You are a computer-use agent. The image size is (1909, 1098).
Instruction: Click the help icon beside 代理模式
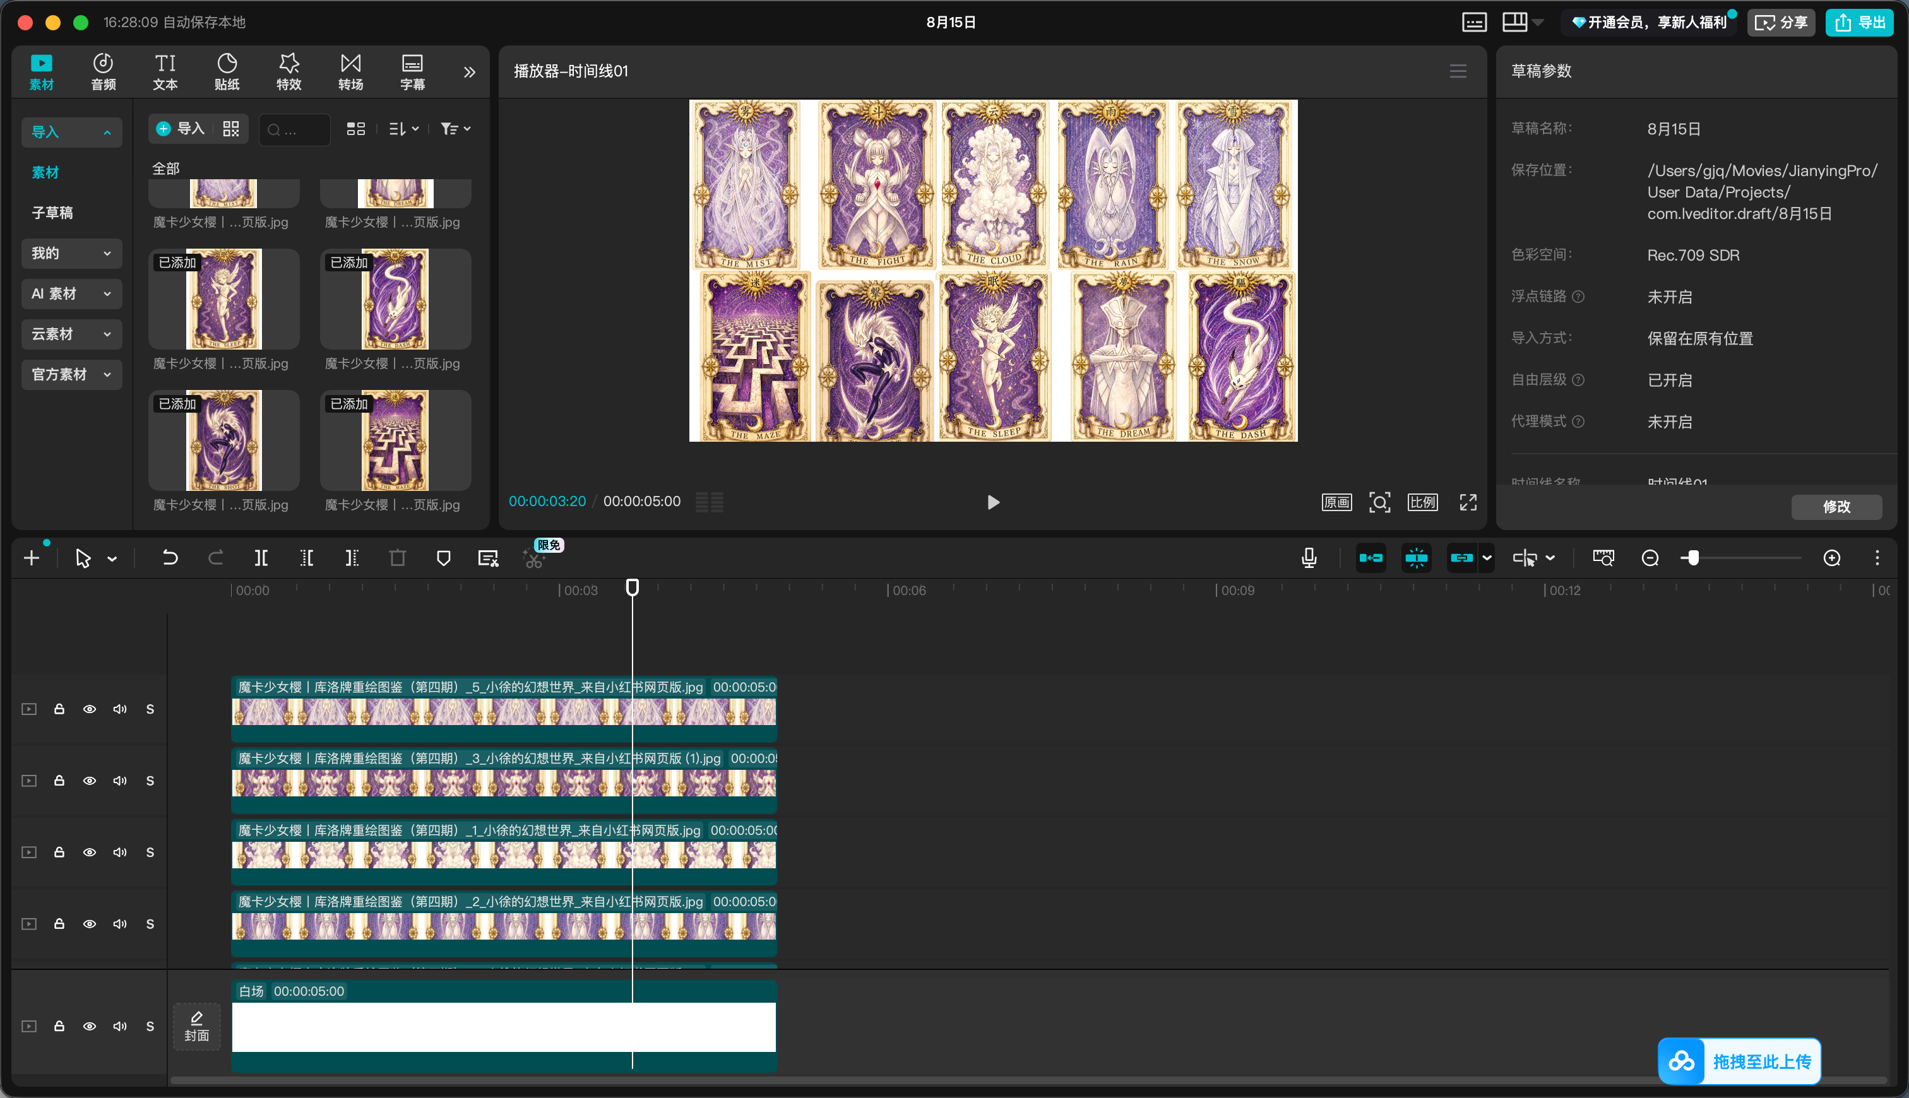pyautogui.click(x=1578, y=421)
